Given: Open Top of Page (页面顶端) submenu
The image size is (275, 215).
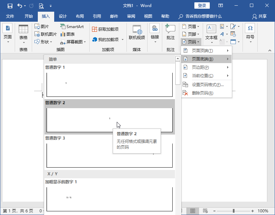Looking at the screenshot, I should (206, 51).
